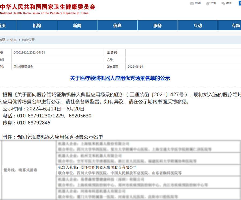Screen dimensions: 241x200
Task: Click the 信息 breadcrumb link
Action: [x=13, y=40]
